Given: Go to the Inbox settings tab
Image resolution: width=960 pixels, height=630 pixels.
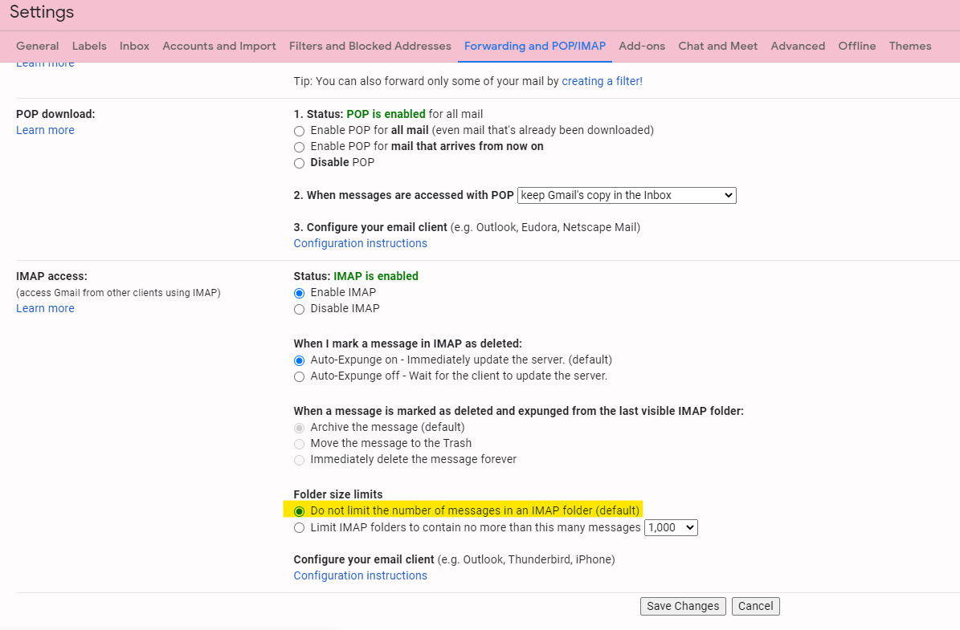Looking at the screenshot, I should (135, 46).
